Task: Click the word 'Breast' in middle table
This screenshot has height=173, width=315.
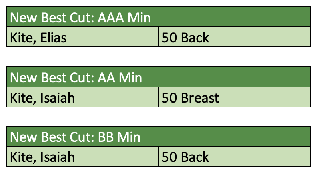Action: 200,97
